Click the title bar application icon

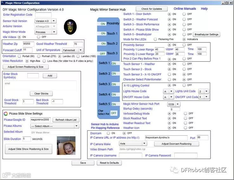(3, 3)
